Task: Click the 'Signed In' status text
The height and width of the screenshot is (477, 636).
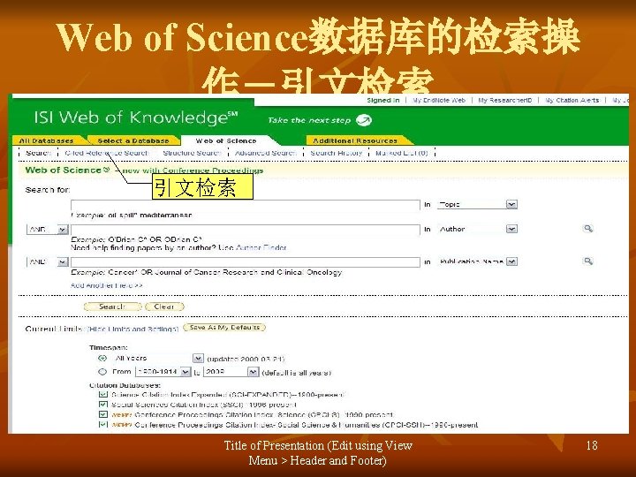Action: [x=382, y=100]
